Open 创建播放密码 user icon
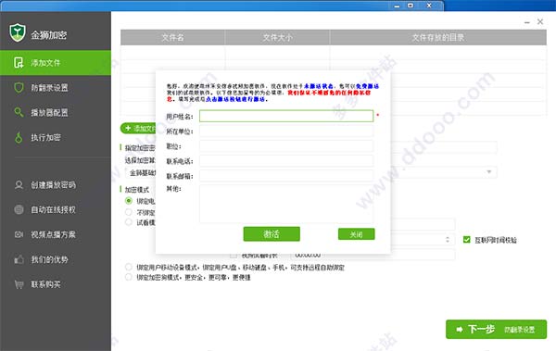 [19, 185]
